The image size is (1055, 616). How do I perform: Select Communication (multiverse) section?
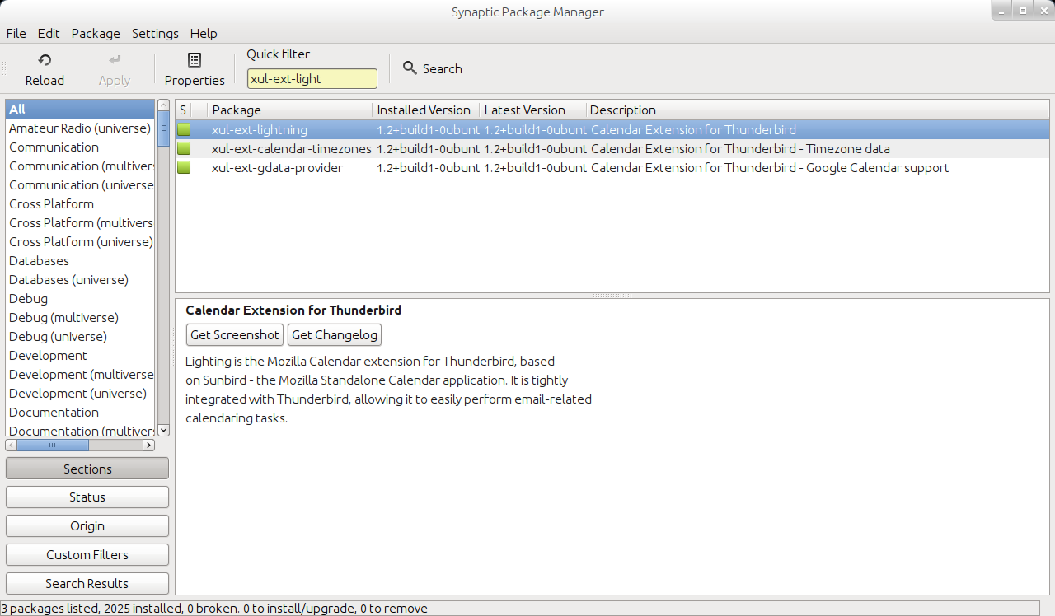(x=81, y=166)
